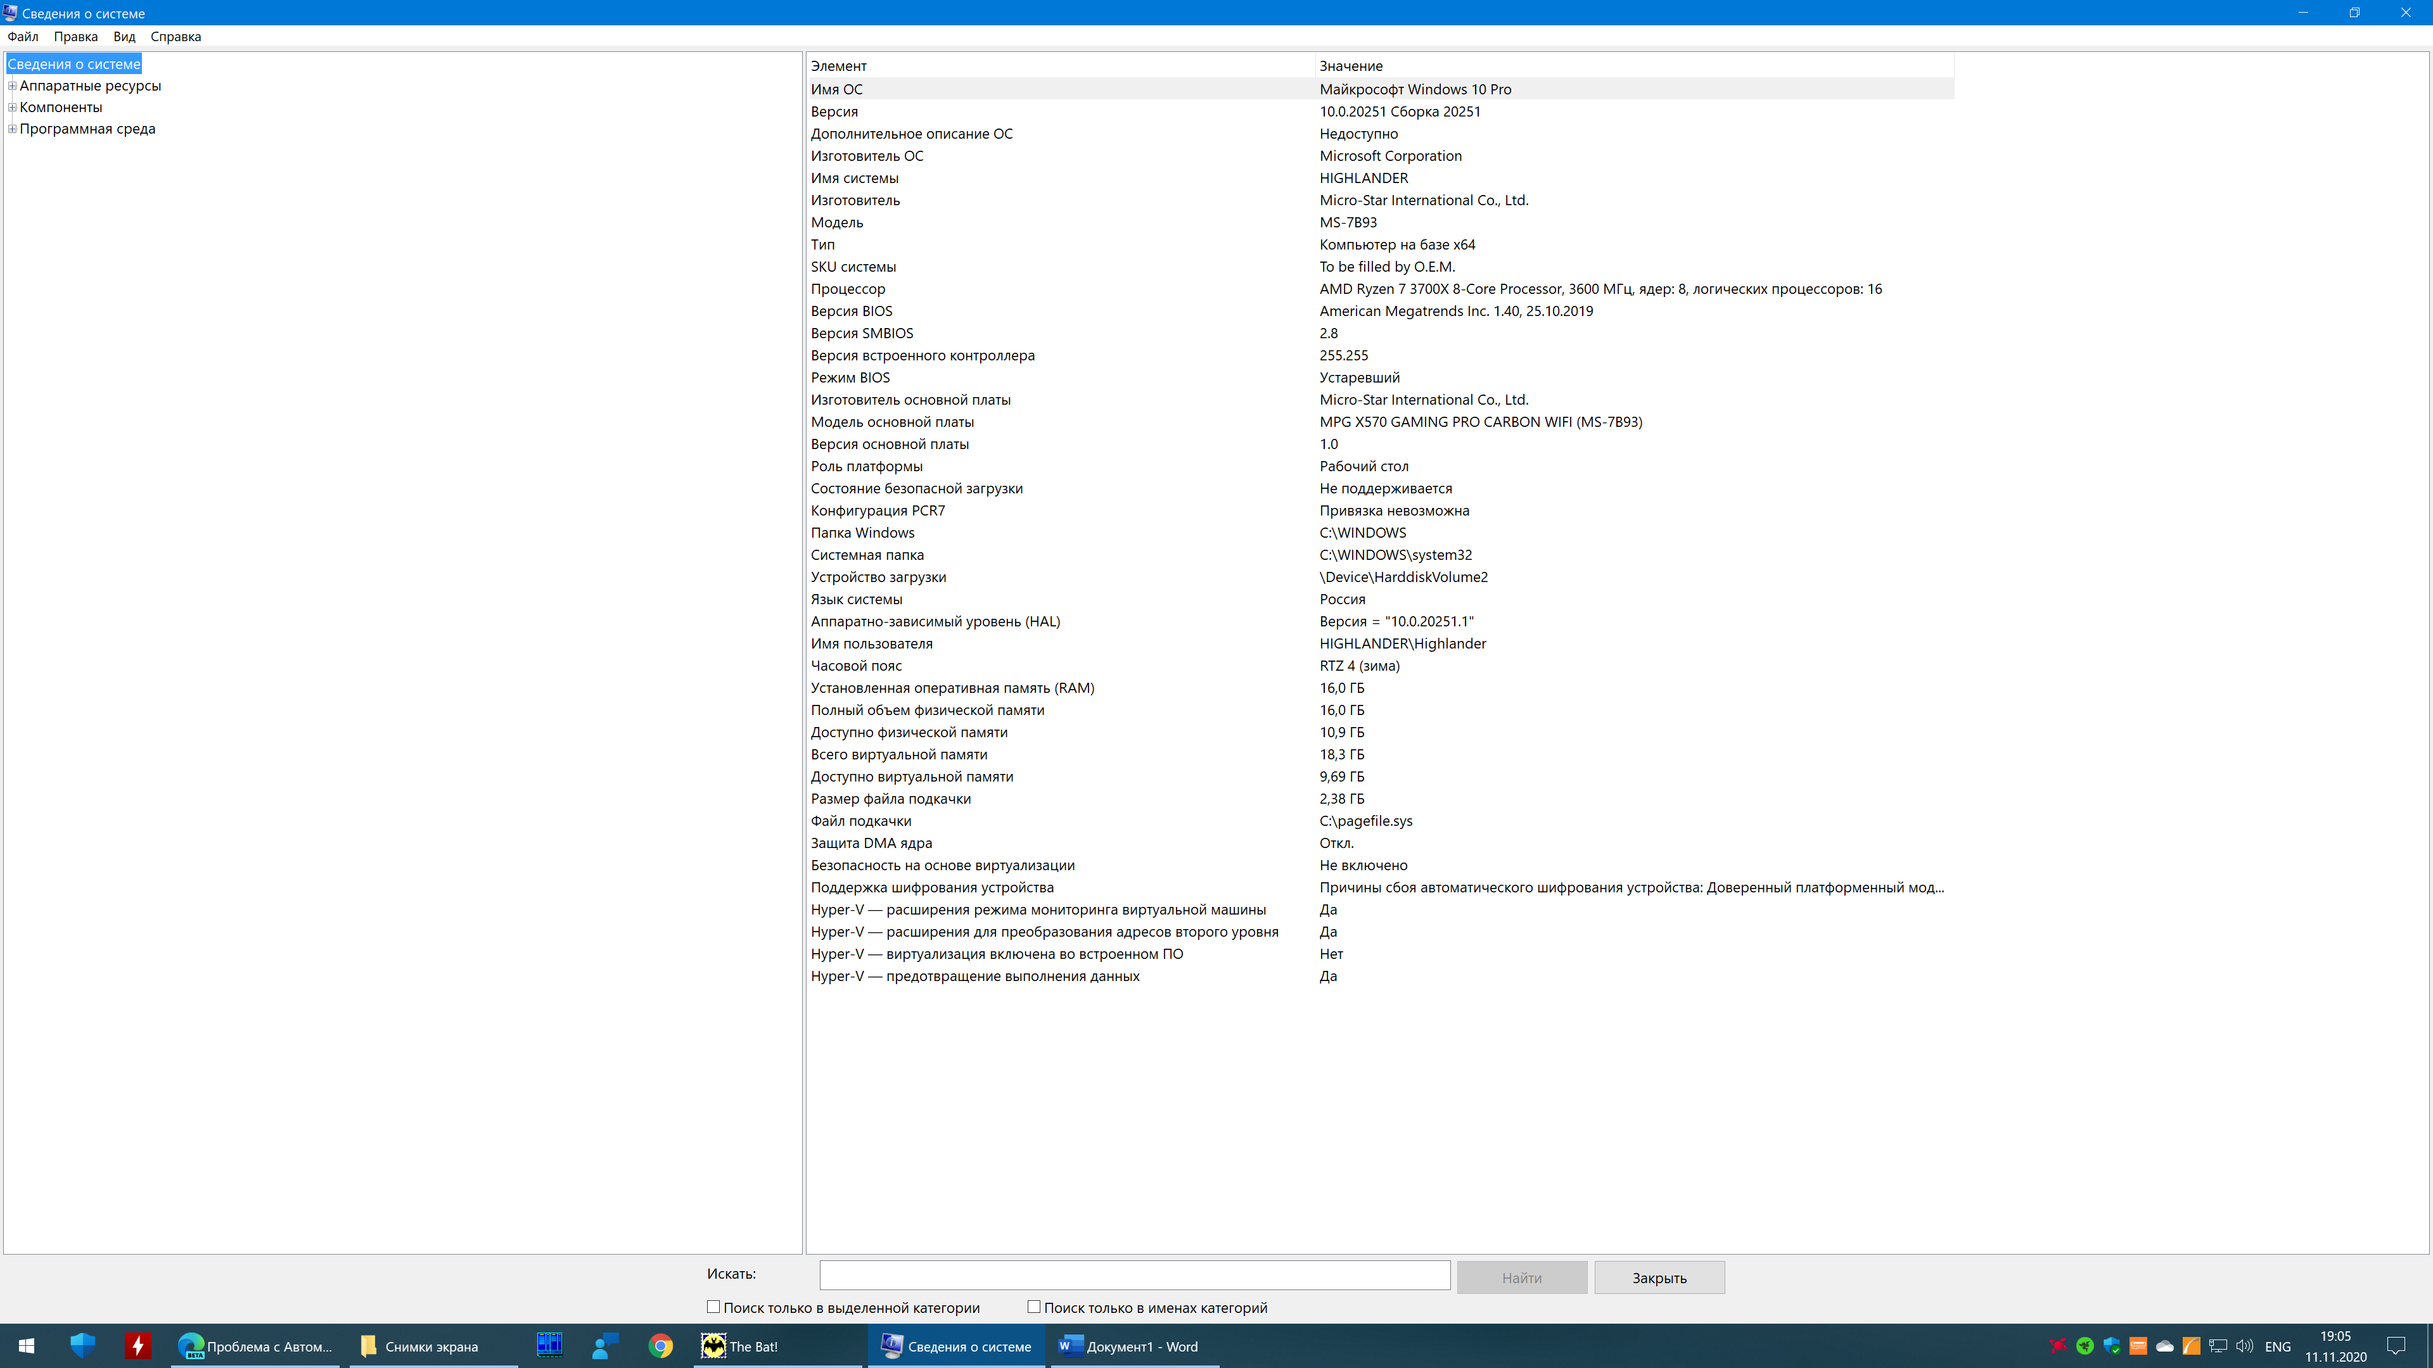
Task: Click the Закрыть button
Action: pos(1659,1277)
